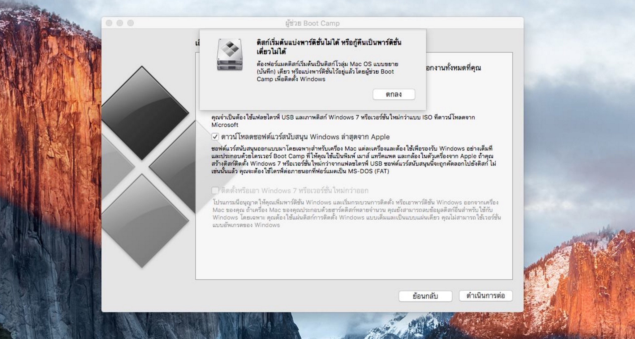Click the grayed ติดตั้งหรือเอา Windows 7 label
The height and width of the screenshot is (339, 635).
294,191
